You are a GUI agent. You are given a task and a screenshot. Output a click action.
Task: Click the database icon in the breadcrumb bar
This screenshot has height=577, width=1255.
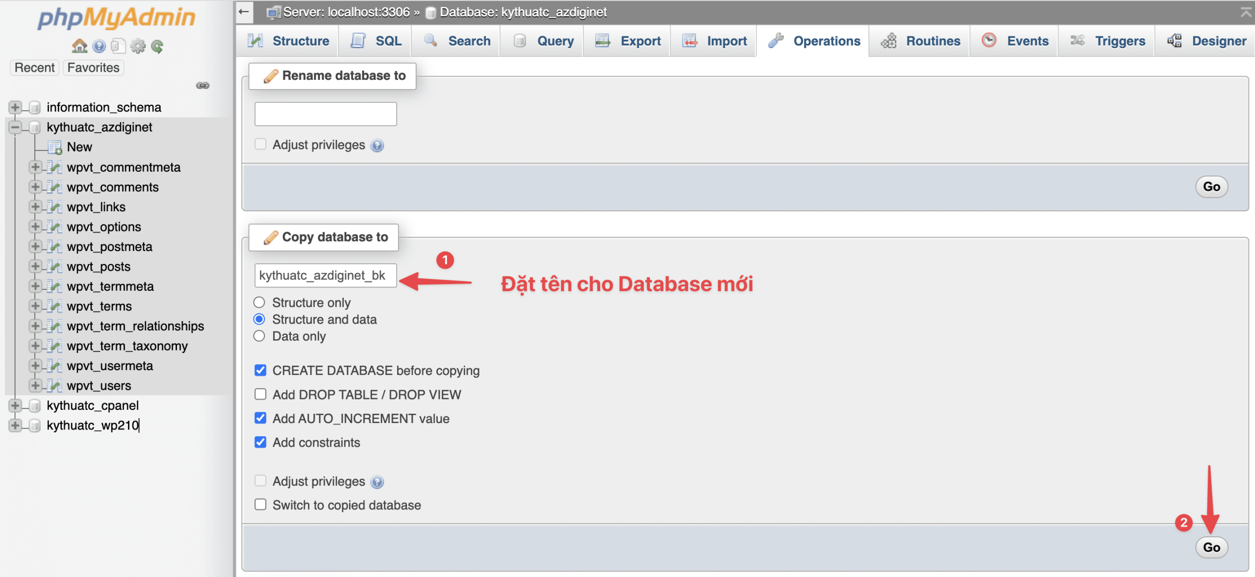click(x=430, y=12)
